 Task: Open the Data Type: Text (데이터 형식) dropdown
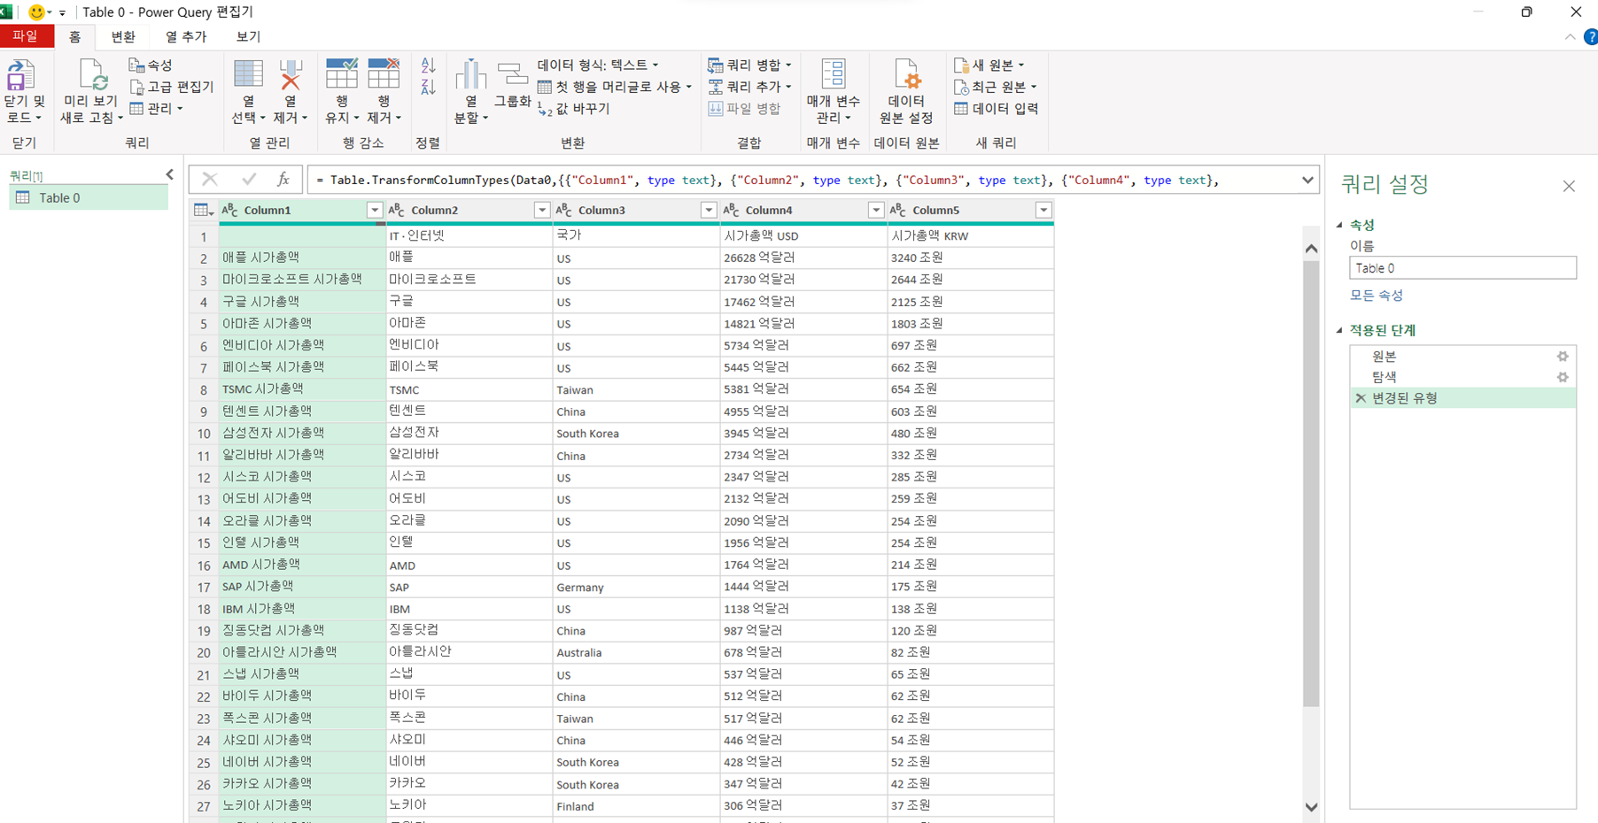click(598, 65)
